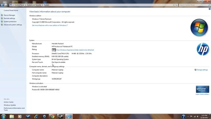Image resolution: width=211 pixels, height=119 pixels.
Task: Click the "64-bit Operating System" value
Action: pos(60,59)
